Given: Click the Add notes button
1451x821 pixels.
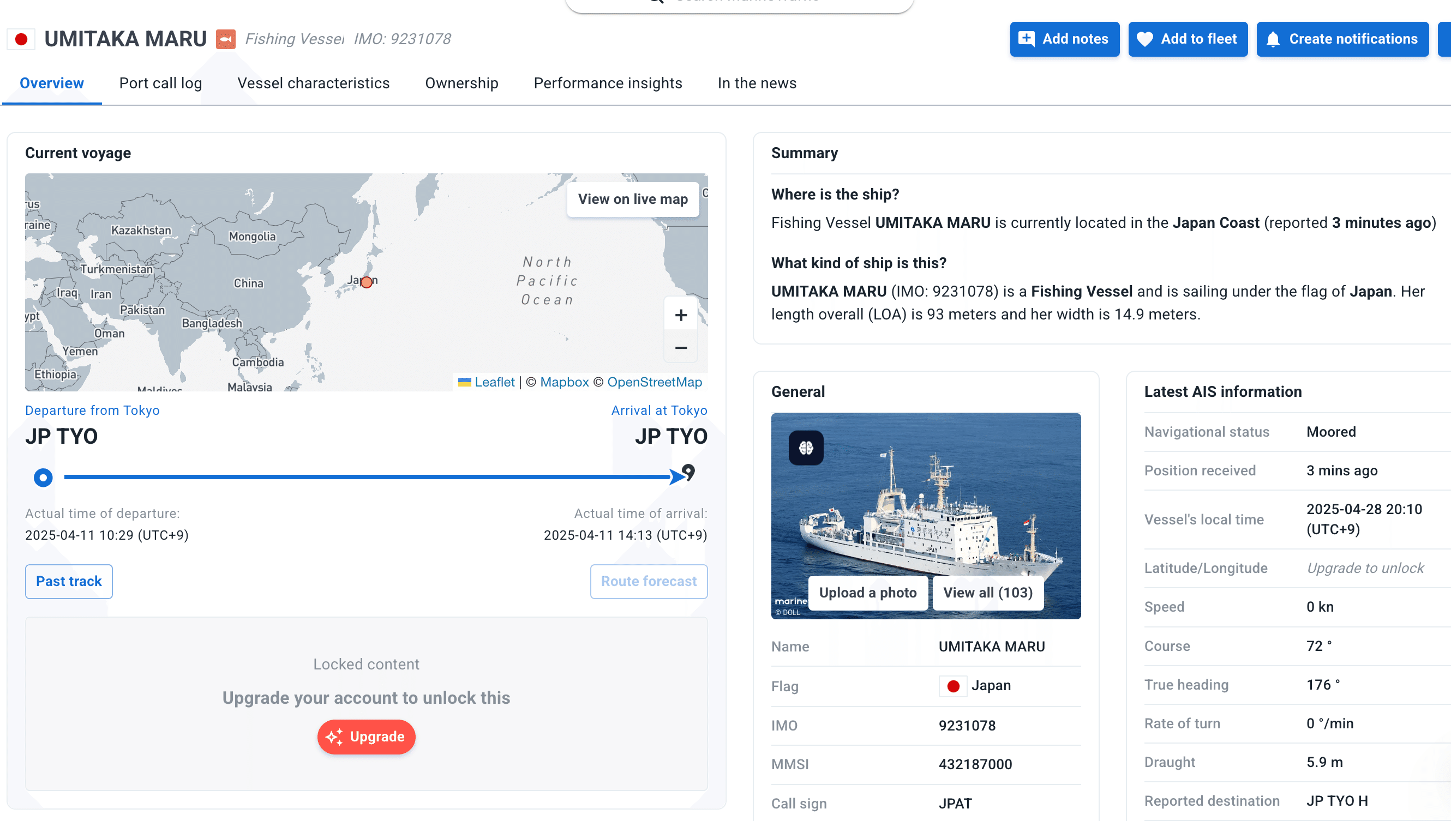Looking at the screenshot, I should click(1064, 39).
